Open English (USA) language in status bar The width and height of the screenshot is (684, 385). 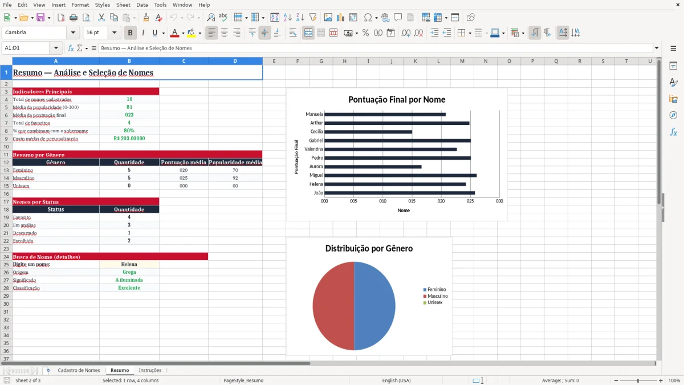tap(396, 380)
